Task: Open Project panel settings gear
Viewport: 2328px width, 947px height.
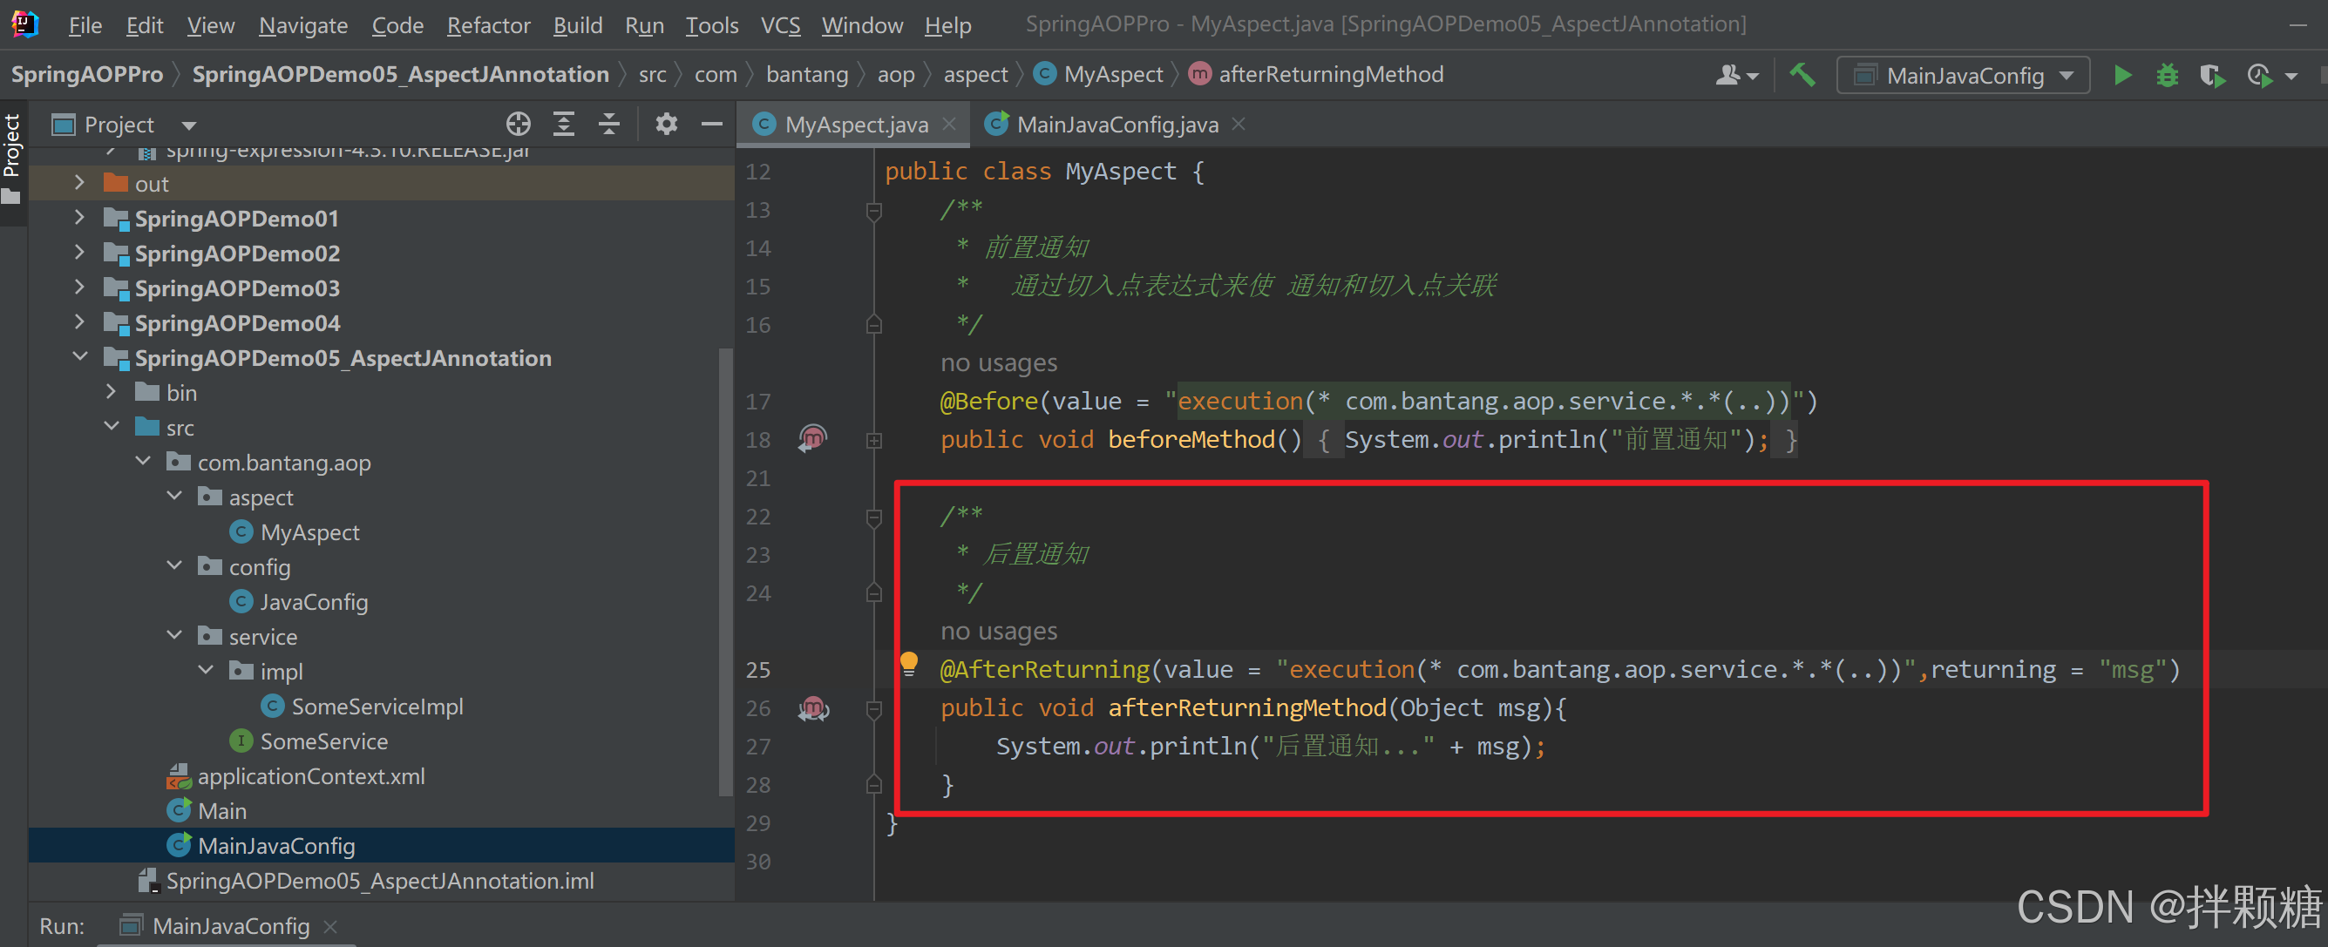Action: point(666,124)
